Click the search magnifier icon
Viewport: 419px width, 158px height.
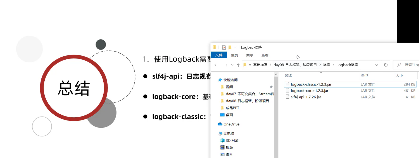click(399, 65)
